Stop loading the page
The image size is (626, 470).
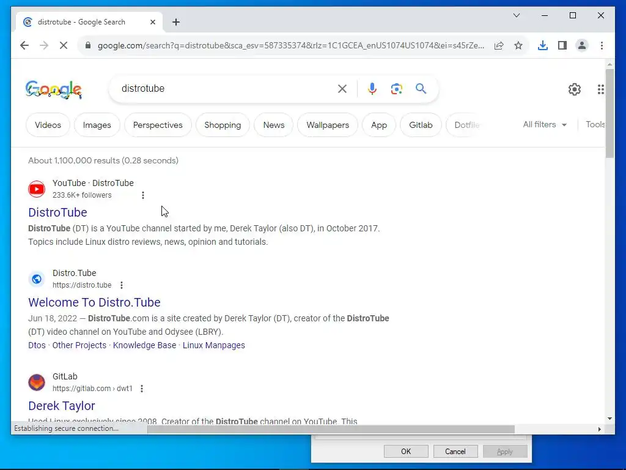click(64, 45)
